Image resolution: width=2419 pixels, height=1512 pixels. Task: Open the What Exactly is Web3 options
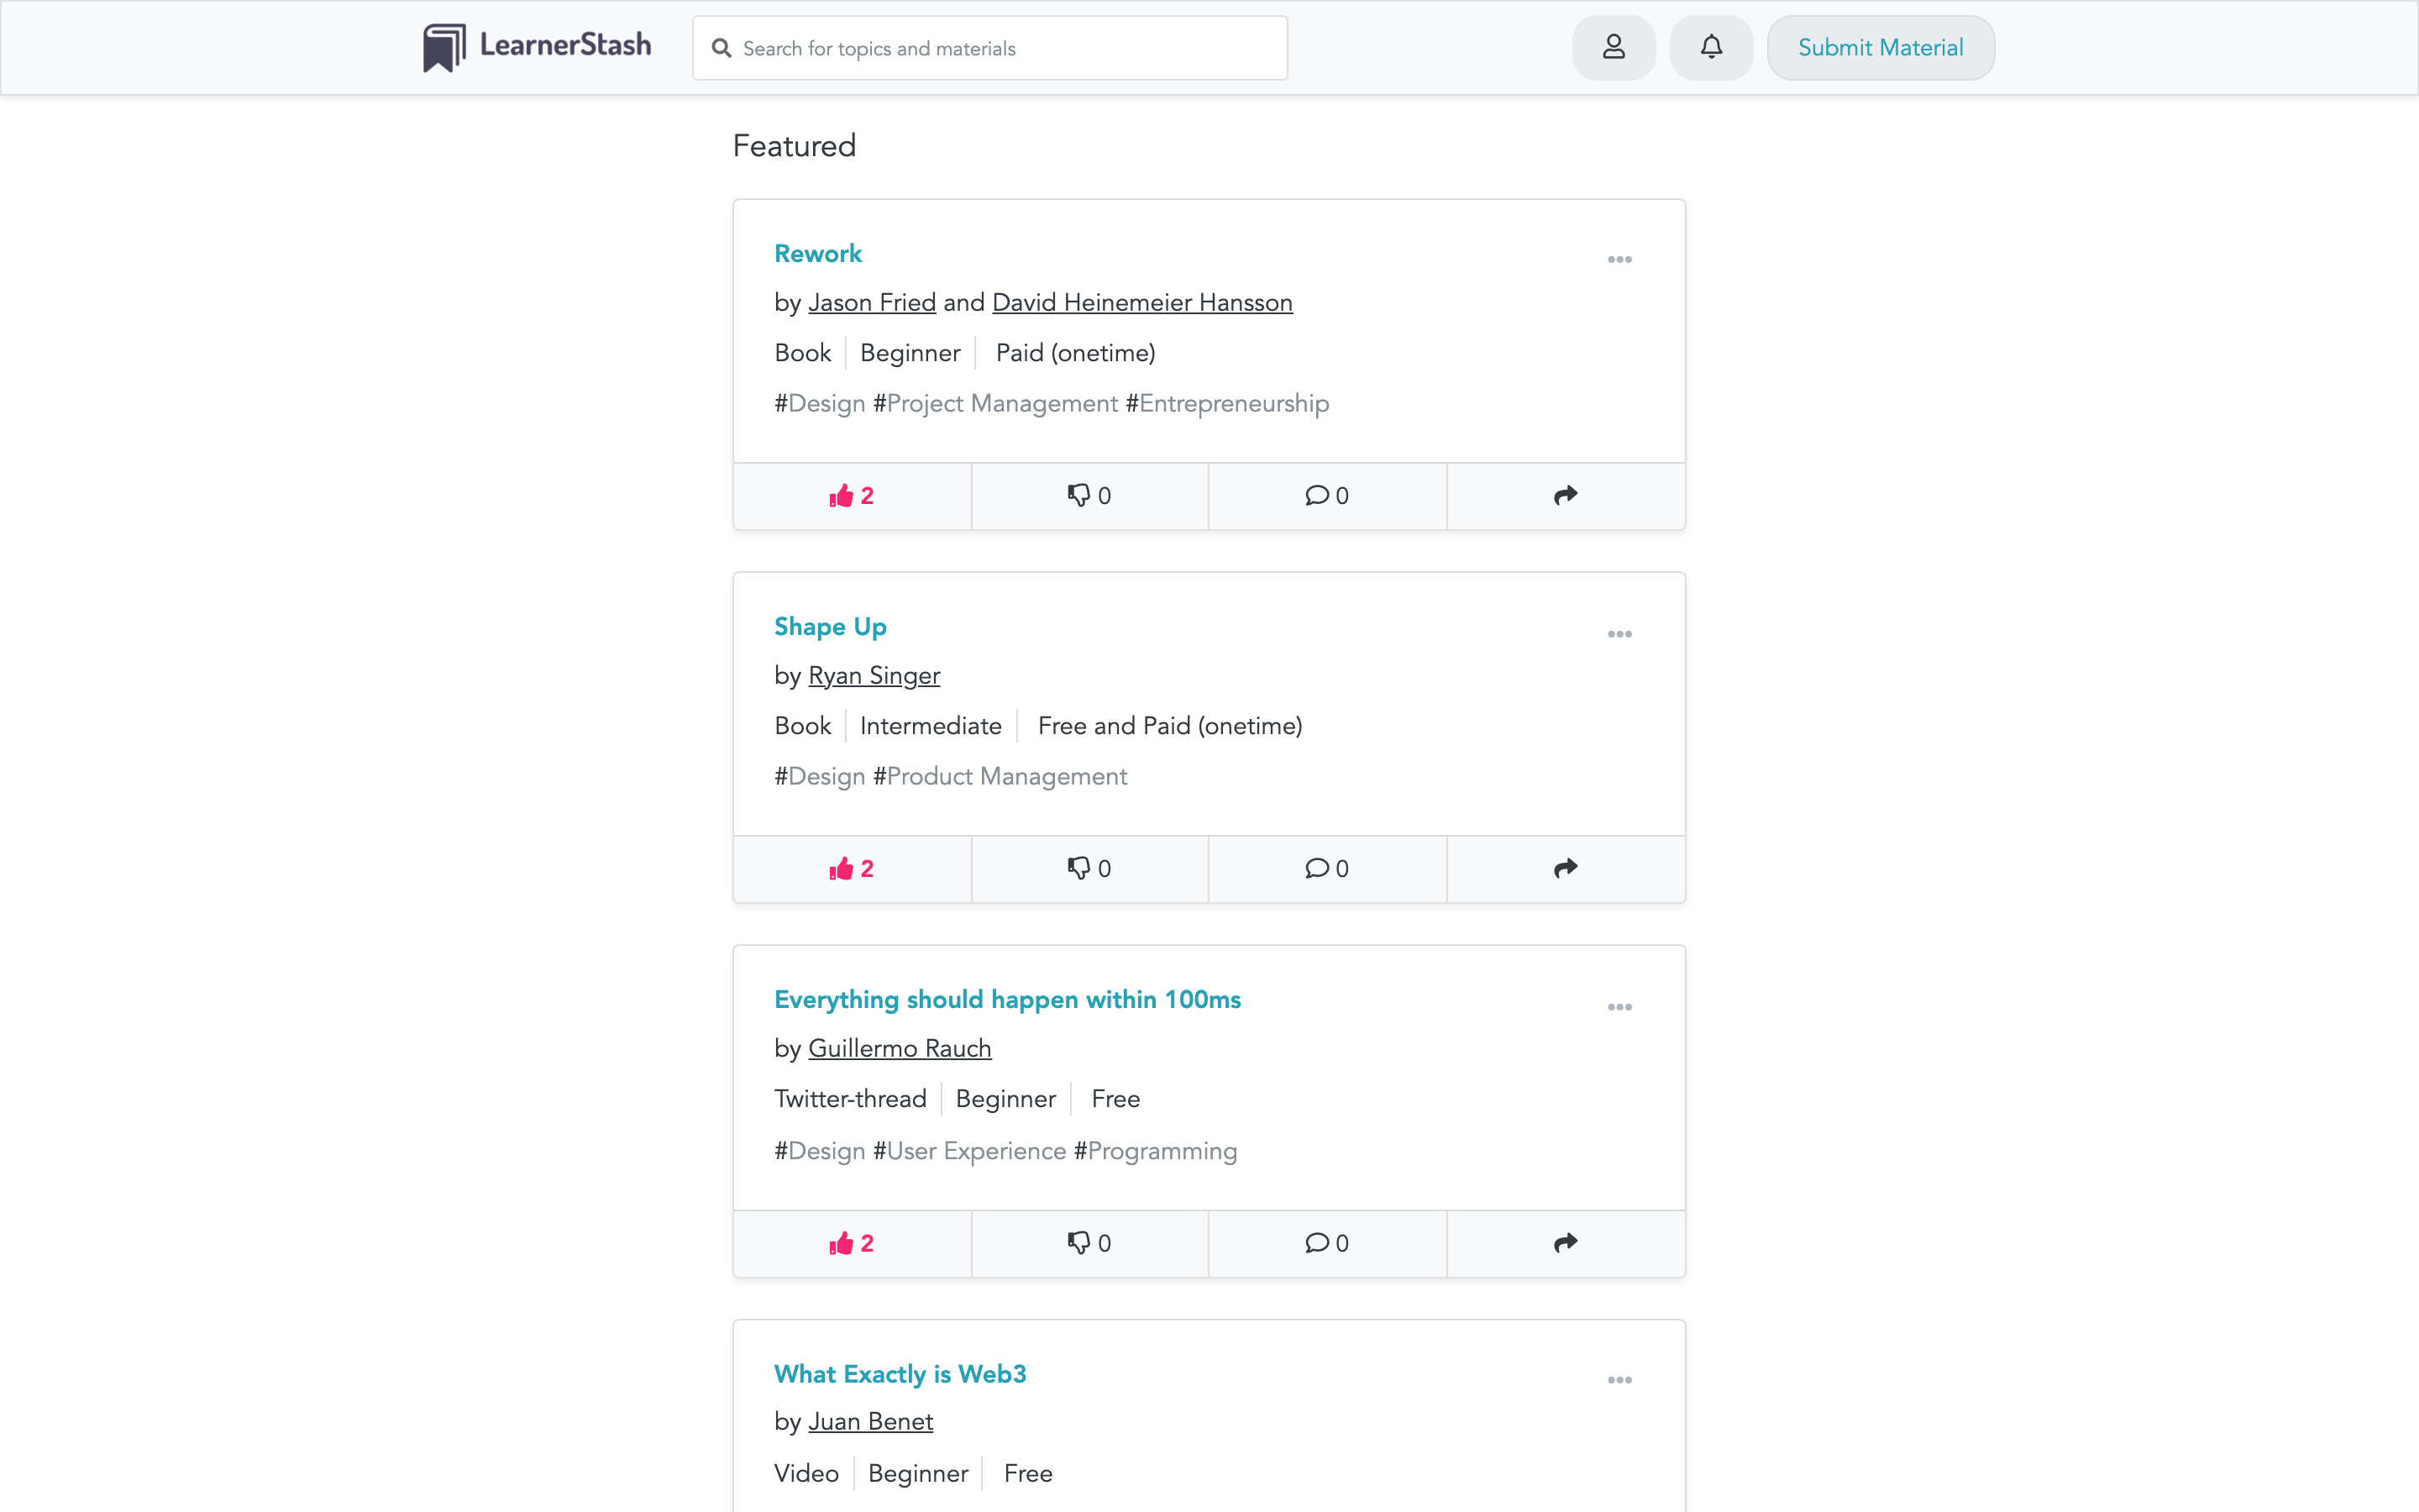[1619, 1380]
